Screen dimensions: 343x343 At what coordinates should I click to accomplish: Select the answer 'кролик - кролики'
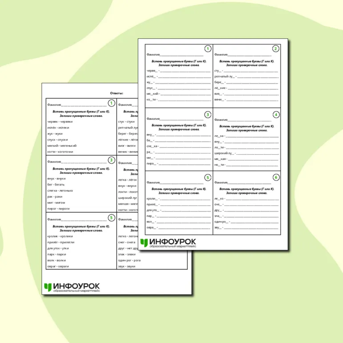pyautogui.click(x=60, y=236)
